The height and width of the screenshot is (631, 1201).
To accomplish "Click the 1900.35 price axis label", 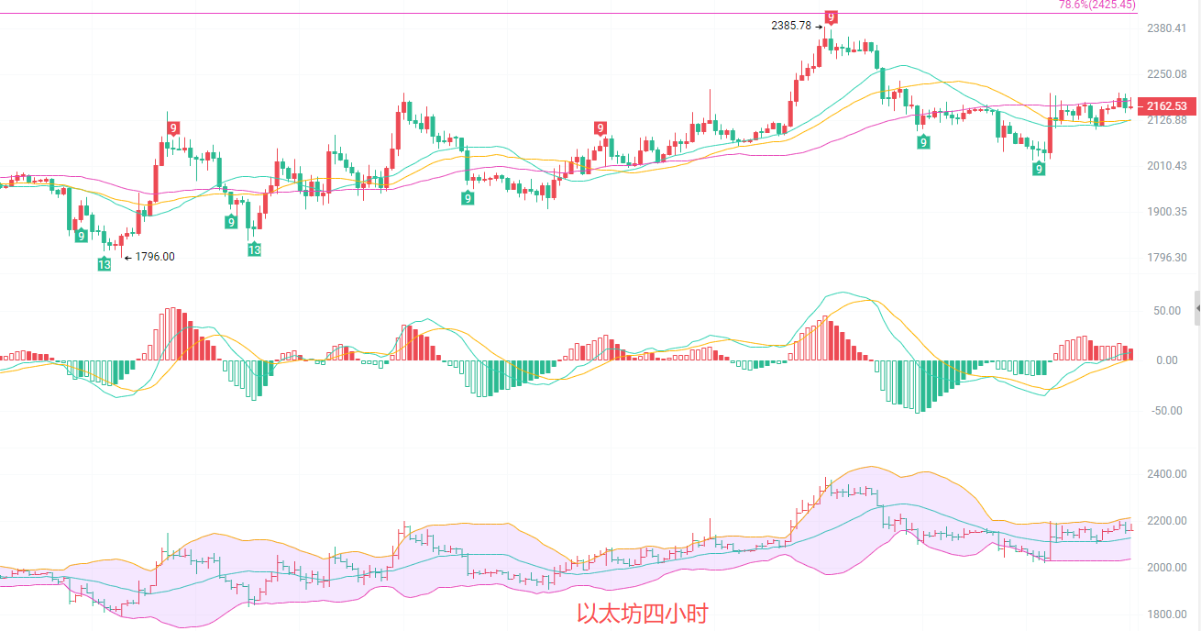I will [x=1166, y=212].
